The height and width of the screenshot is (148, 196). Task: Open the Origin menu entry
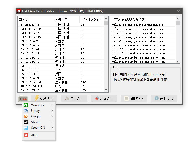click(x=39, y=116)
